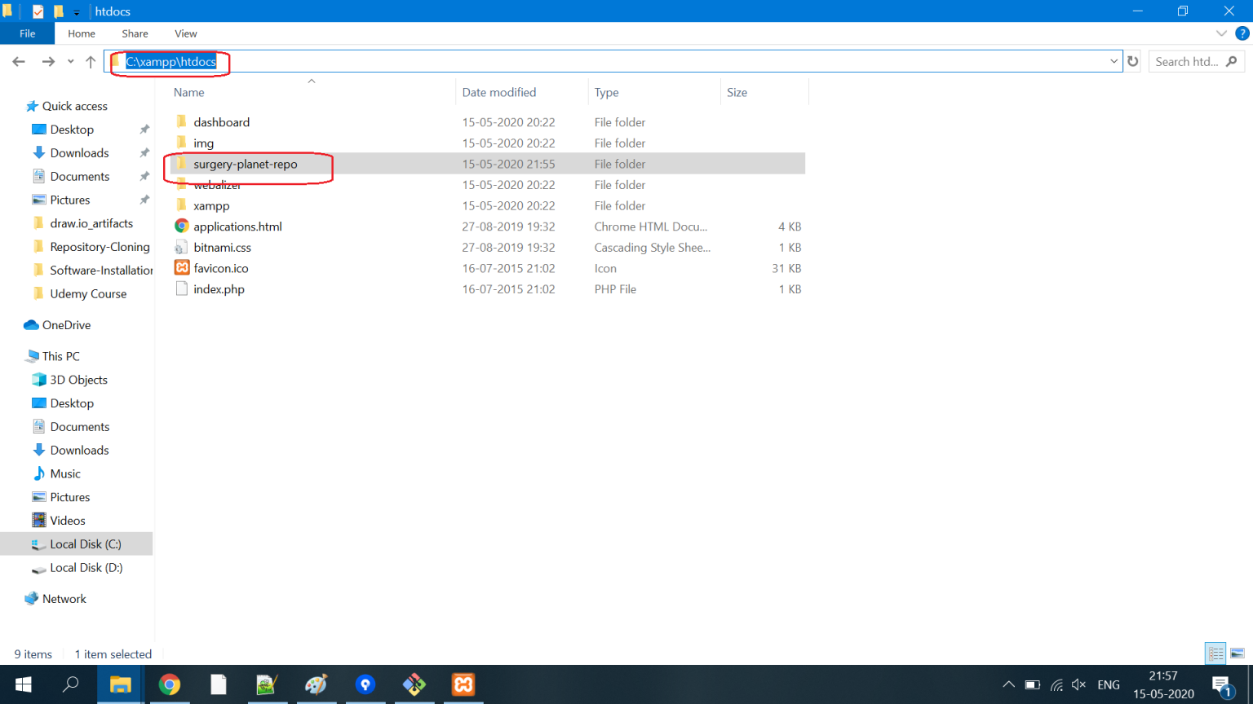The height and width of the screenshot is (704, 1253).
Task: Open 3D Objects under This PC
Action: point(78,380)
